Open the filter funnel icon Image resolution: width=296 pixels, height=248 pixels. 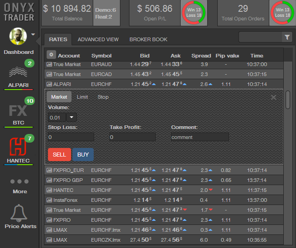(286, 37)
